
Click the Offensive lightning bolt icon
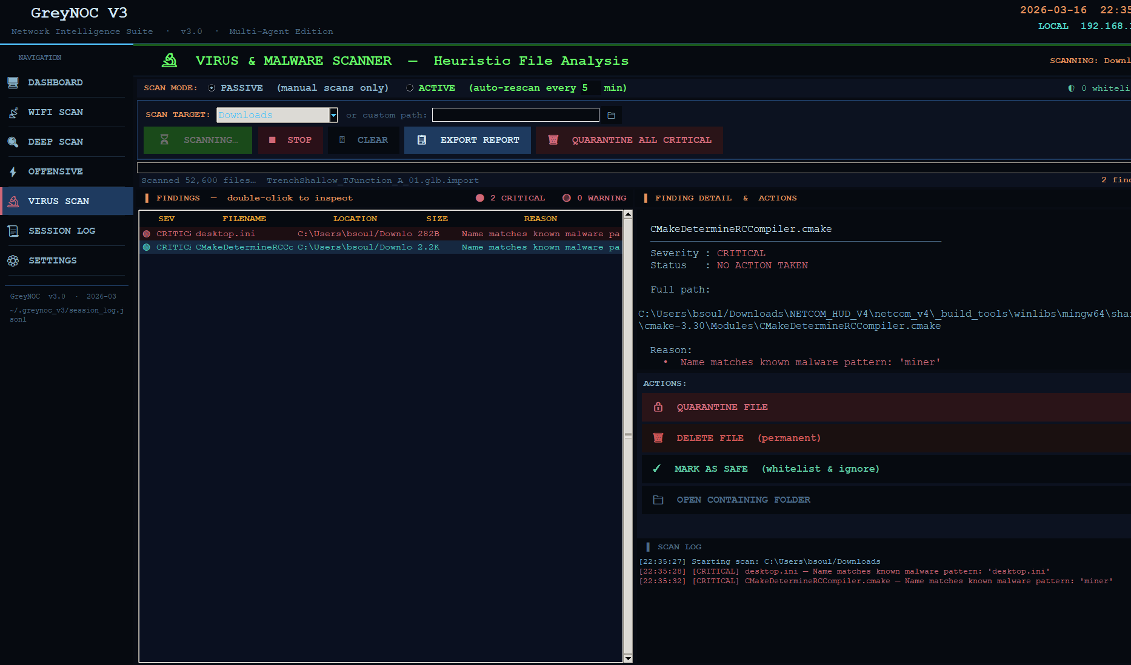pyautogui.click(x=13, y=171)
